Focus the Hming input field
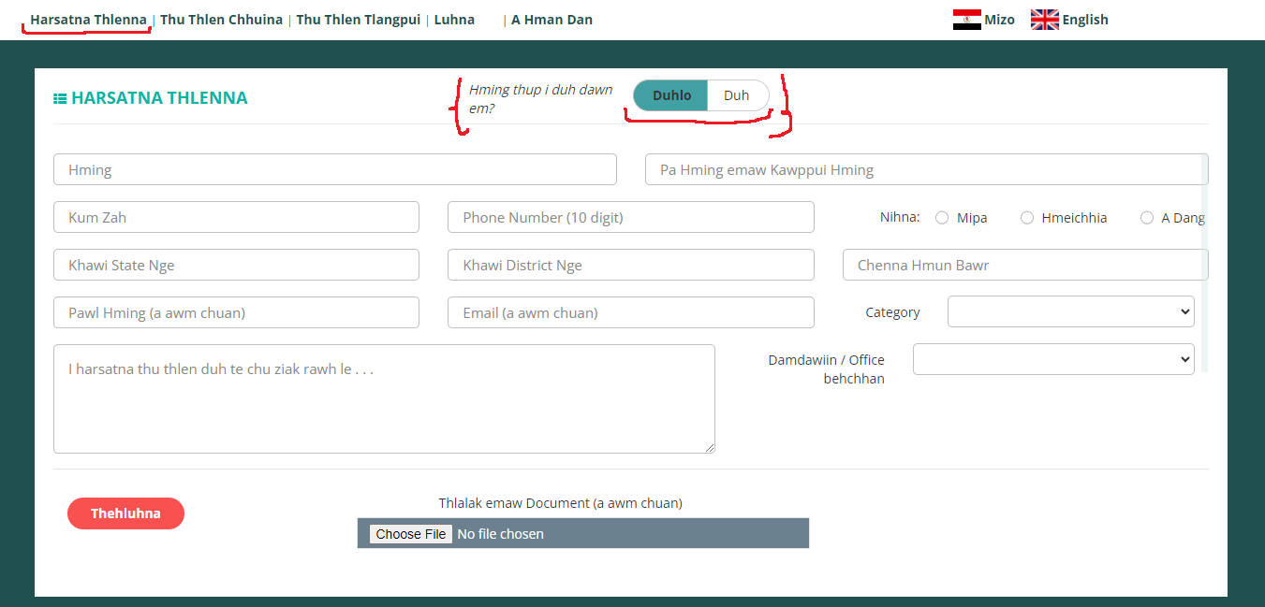 pos(335,169)
